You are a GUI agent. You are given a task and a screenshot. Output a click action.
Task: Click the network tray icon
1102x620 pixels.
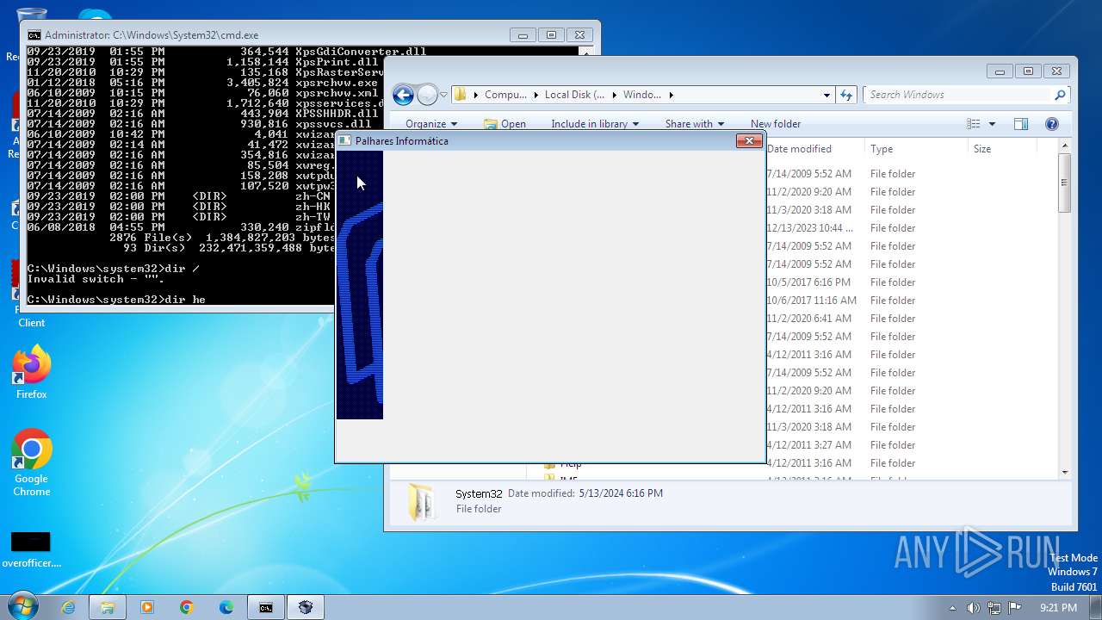point(994,608)
